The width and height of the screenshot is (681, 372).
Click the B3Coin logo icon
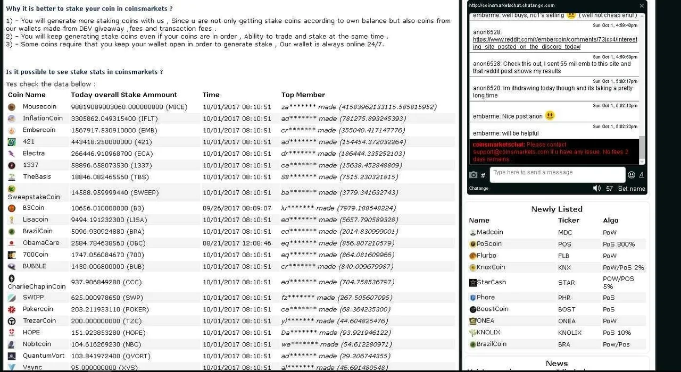pos(12,208)
